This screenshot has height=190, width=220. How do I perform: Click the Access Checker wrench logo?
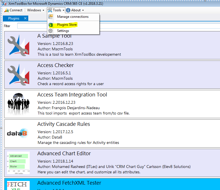pos(18,75)
